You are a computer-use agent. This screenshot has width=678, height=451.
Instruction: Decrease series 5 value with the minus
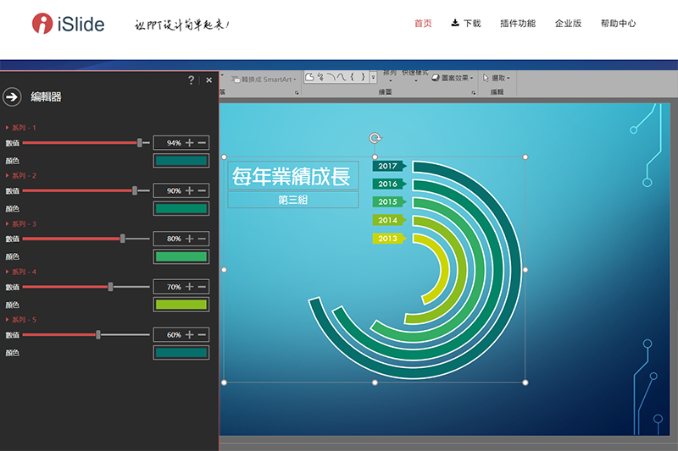202,334
